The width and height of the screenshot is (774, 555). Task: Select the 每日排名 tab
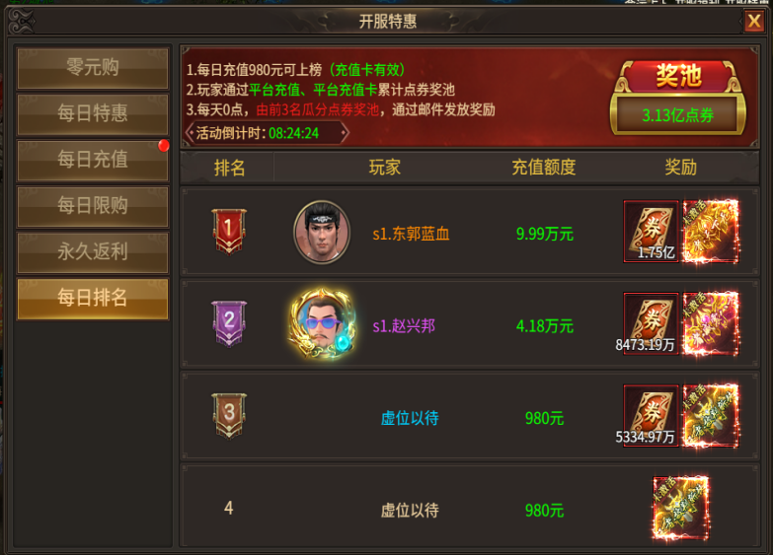coord(93,298)
